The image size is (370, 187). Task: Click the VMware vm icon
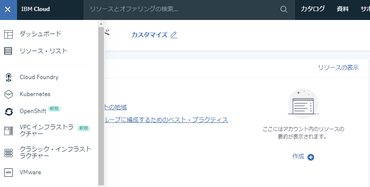9,173
